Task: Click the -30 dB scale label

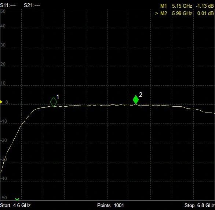Action: 4,159
